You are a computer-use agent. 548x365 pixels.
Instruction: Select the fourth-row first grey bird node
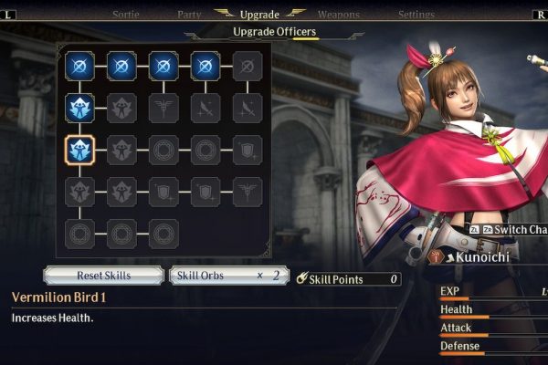tap(79, 193)
